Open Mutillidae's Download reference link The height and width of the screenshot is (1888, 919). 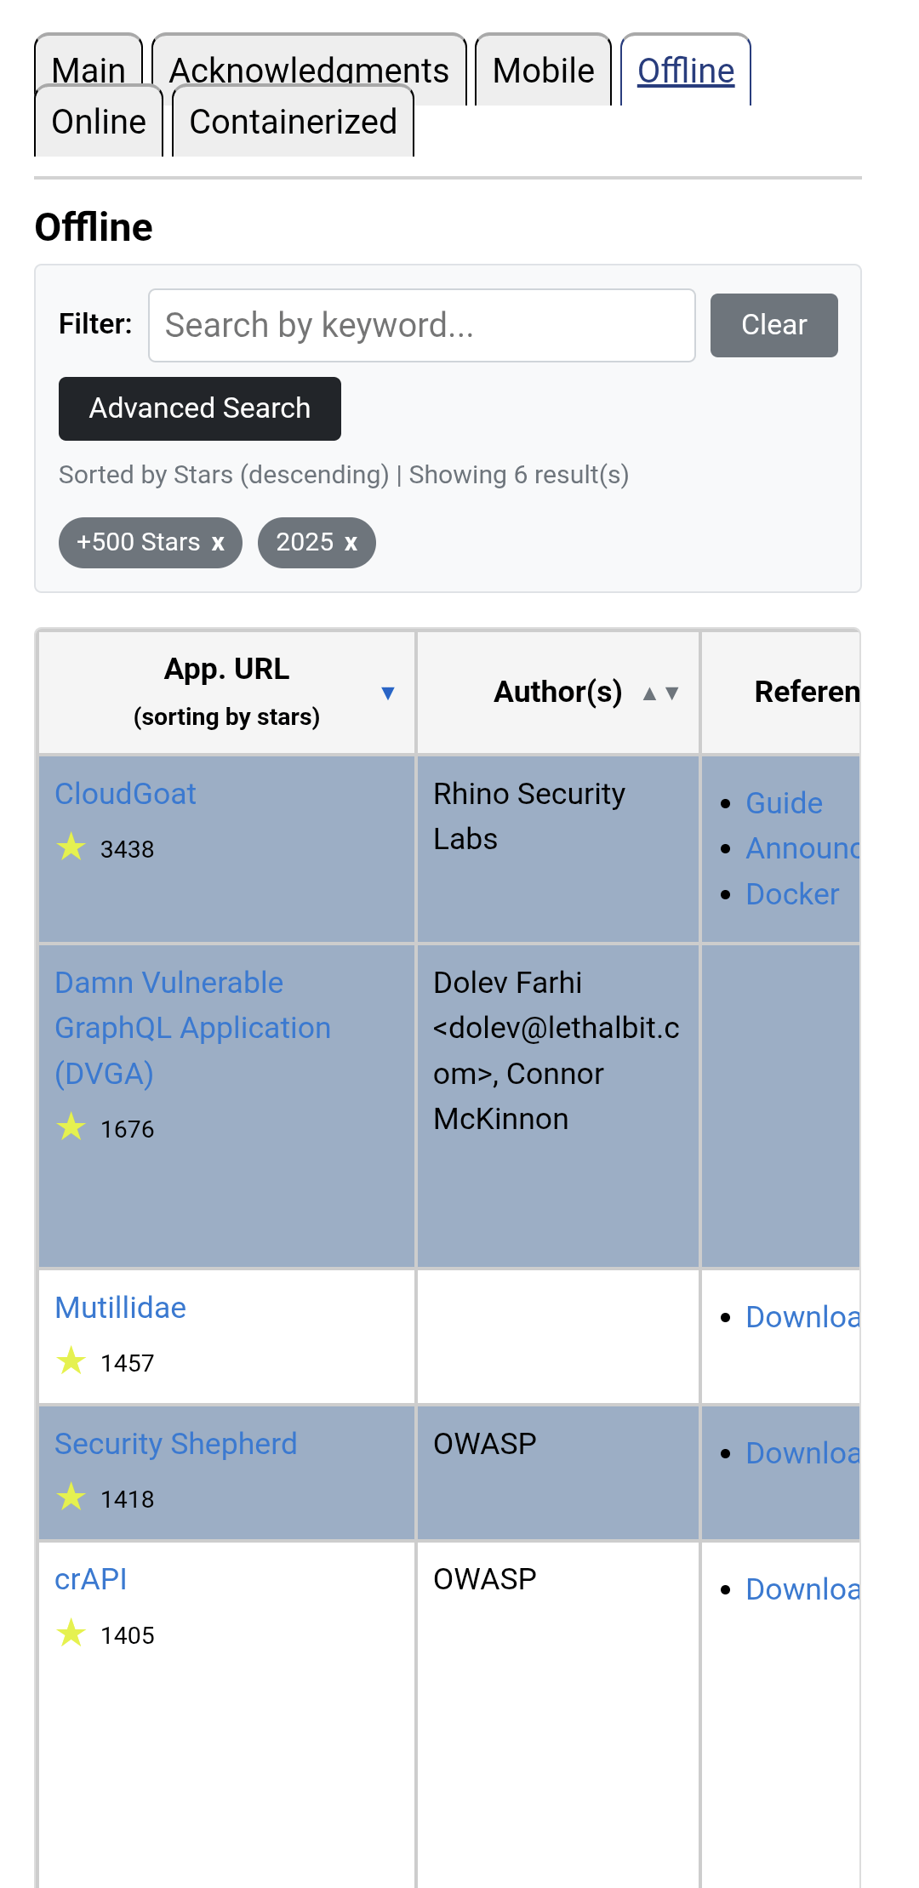tap(802, 1316)
